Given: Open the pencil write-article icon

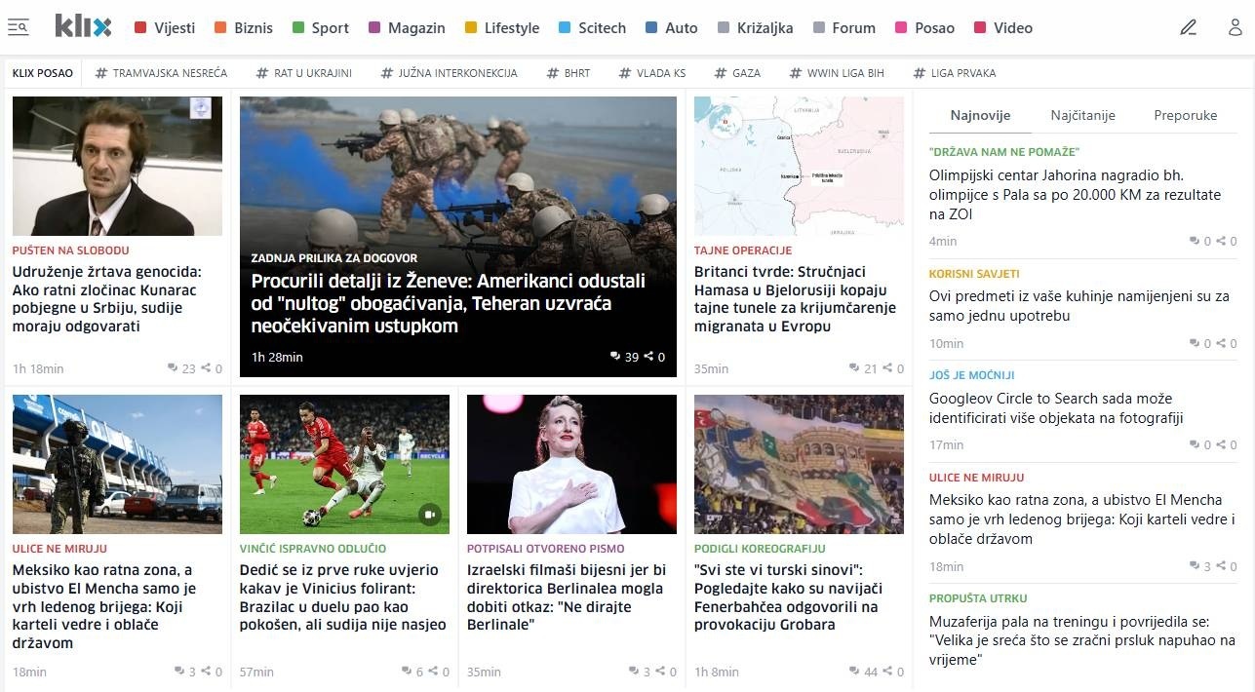Looking at the screenshot, I should [1188, 27].
